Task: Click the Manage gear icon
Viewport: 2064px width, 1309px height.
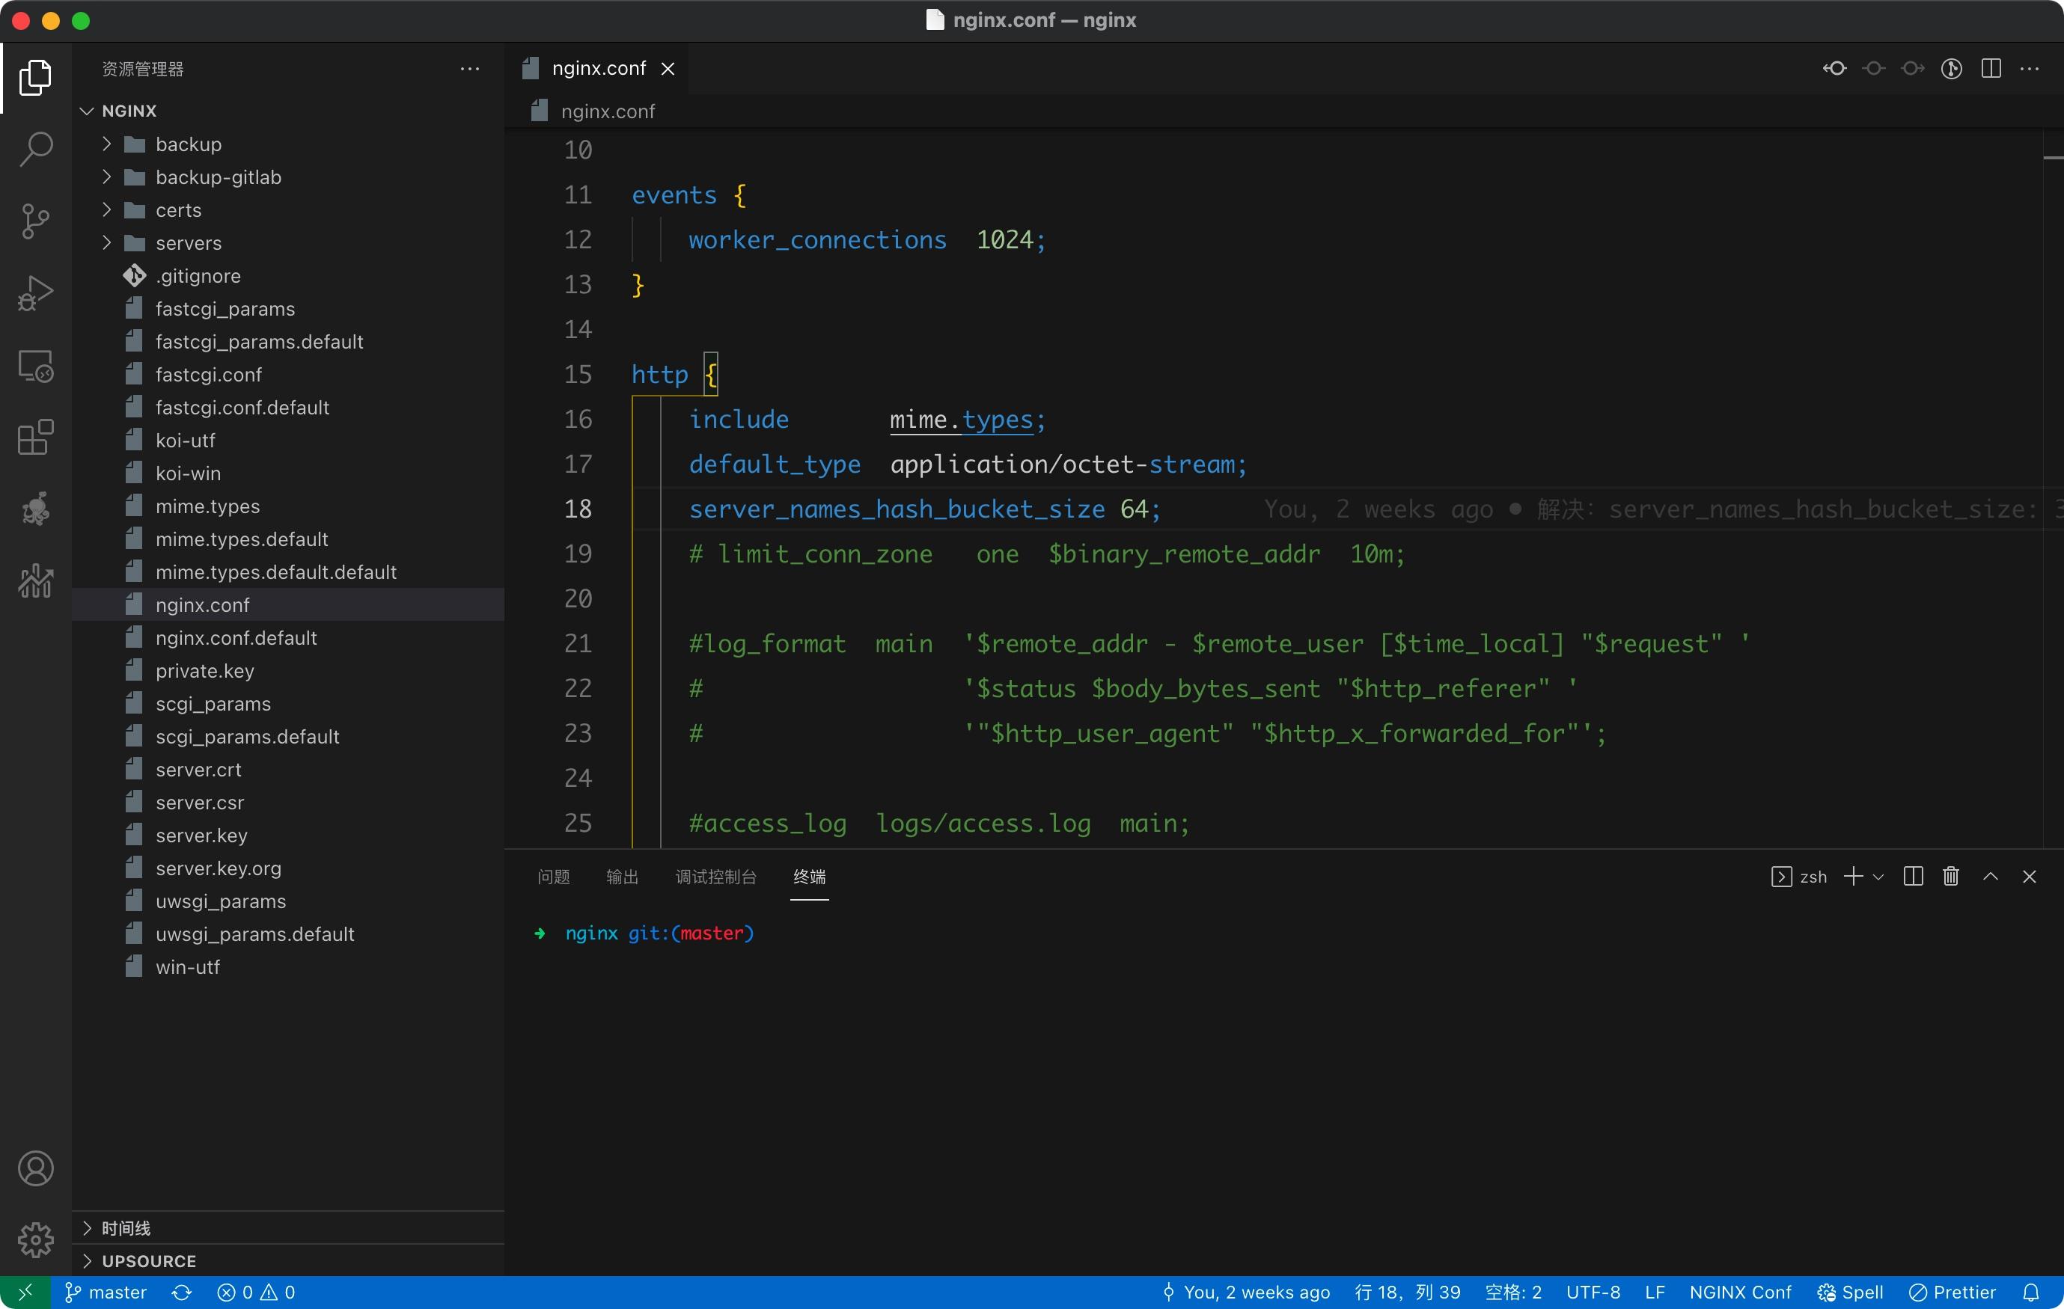Action: coord(35,1239)
